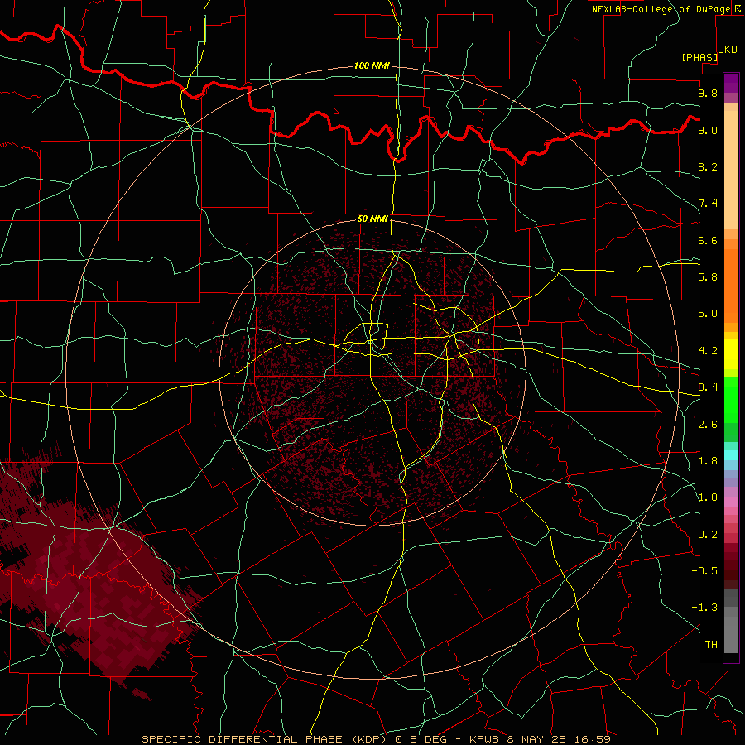
Task: Click the 50 NMI range ring label
Action: (x=372, y=219)
